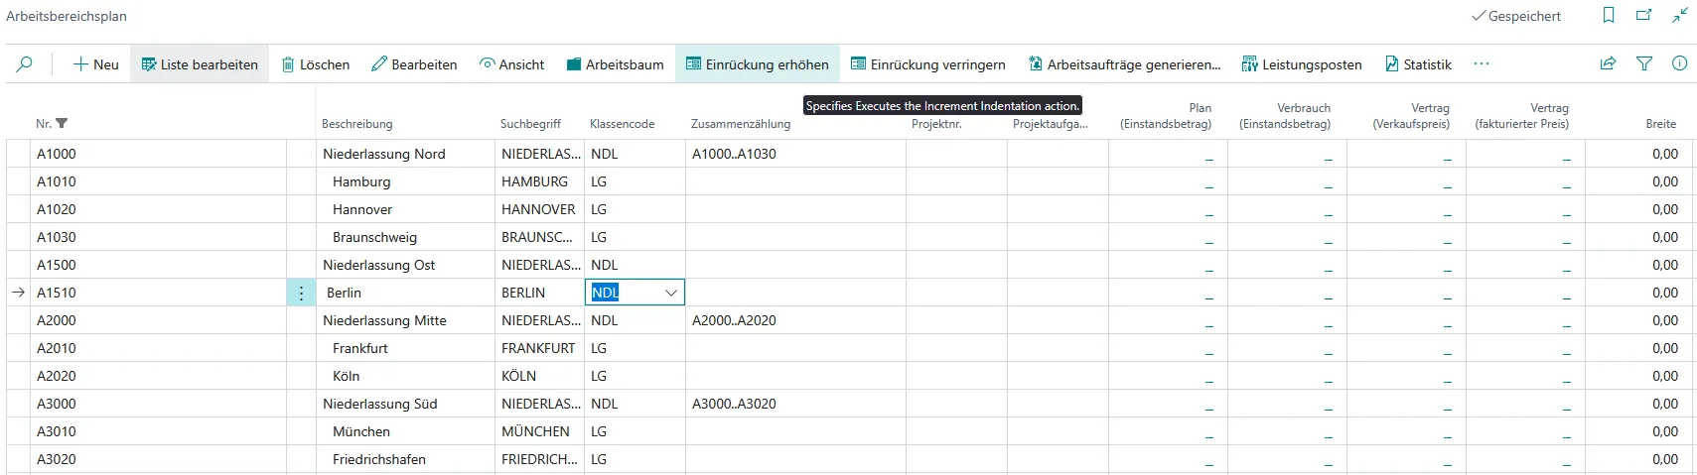
Task: Expand the Ansicht menu
Action: pyautogui.click(x=511, y=64)
